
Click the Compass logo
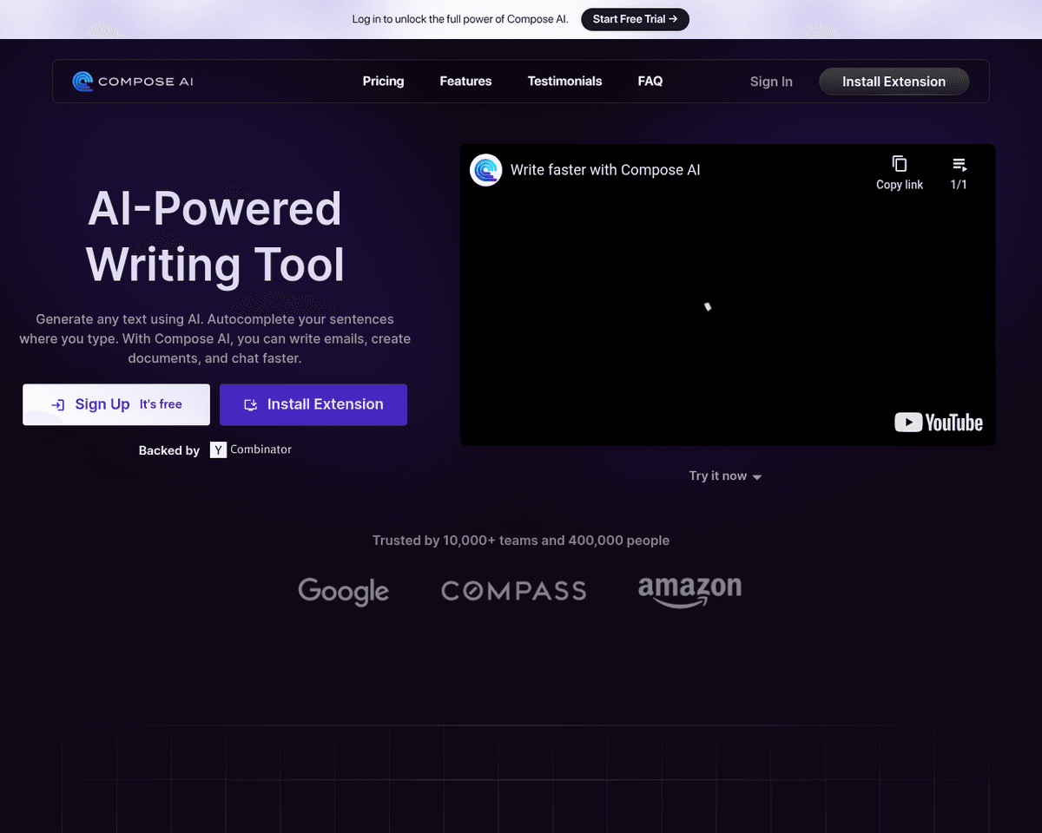click(x=513, y=592)
